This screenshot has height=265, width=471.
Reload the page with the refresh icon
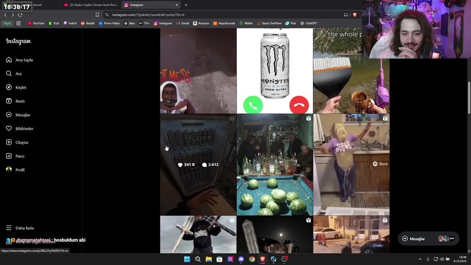[20, 15]
